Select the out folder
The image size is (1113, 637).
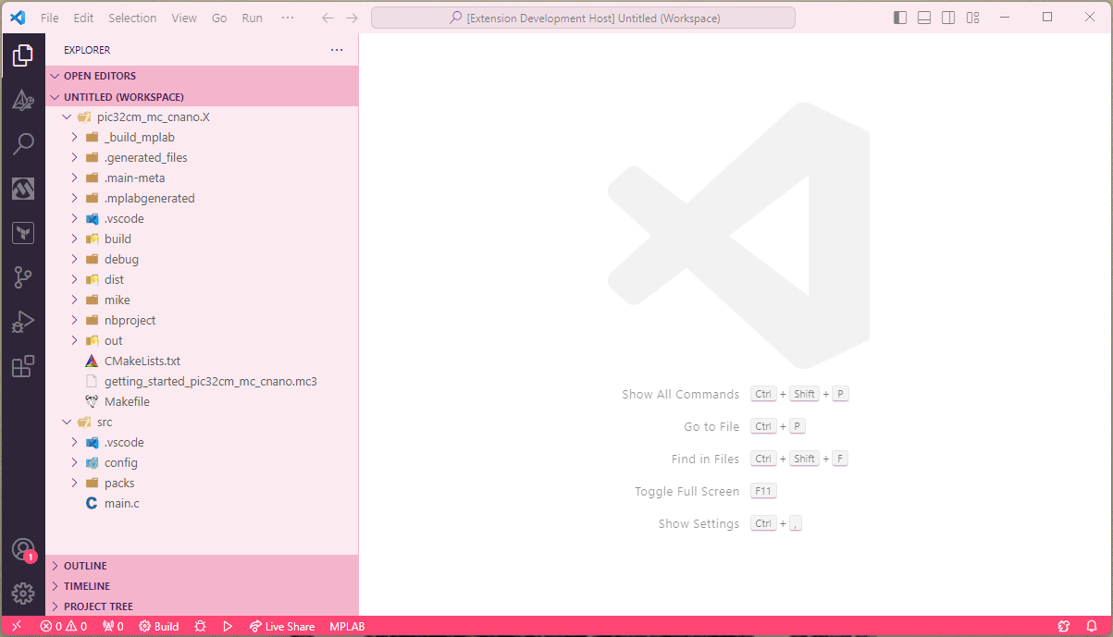pyautogui.click(x=202, y=340)
